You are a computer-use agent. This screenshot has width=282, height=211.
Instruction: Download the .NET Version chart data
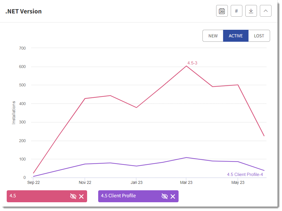pyautogui.click(x=251, y=11)
